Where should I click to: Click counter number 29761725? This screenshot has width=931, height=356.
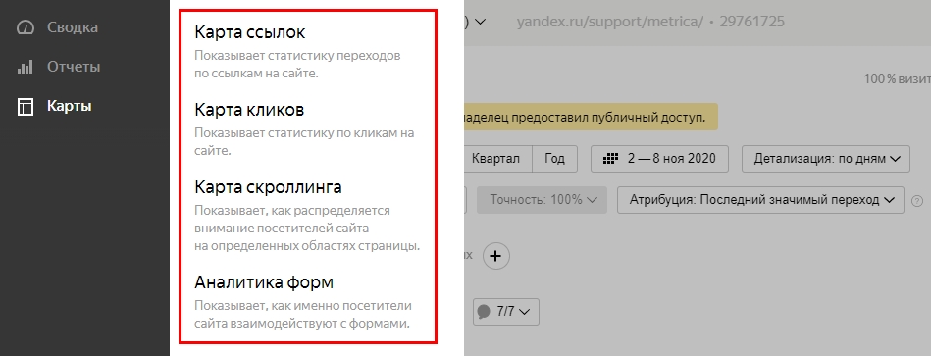pos(752,22)
